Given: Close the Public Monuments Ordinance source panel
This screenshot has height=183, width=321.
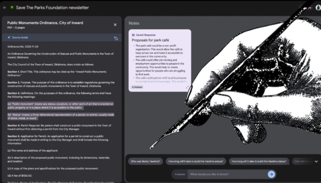Looking at the screenshot, I should [115, 25].
